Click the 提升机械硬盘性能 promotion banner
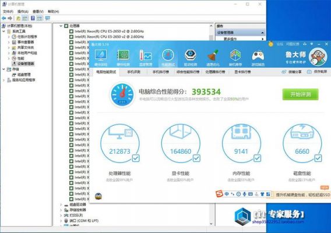The height and width of the screenshot is (233, 331). pyautogui.click(x=302, y=195)
